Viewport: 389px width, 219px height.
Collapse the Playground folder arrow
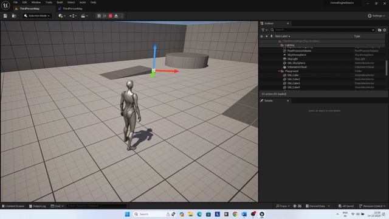(x=279, y=71)
